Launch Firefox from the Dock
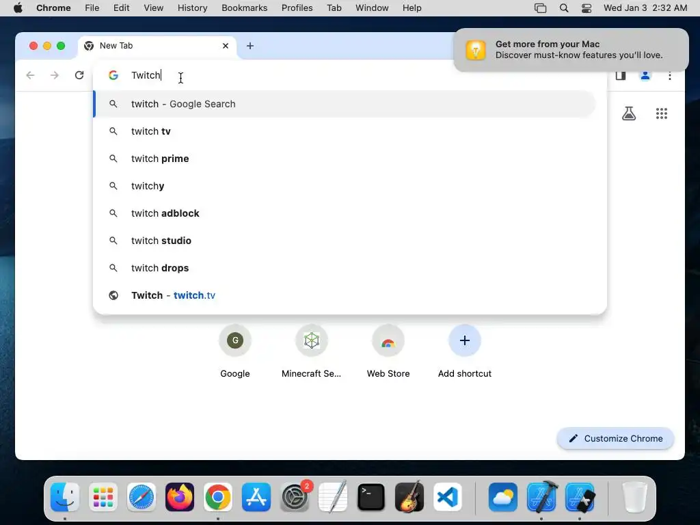This screenshot has width=700, height=525. [180, 497]
